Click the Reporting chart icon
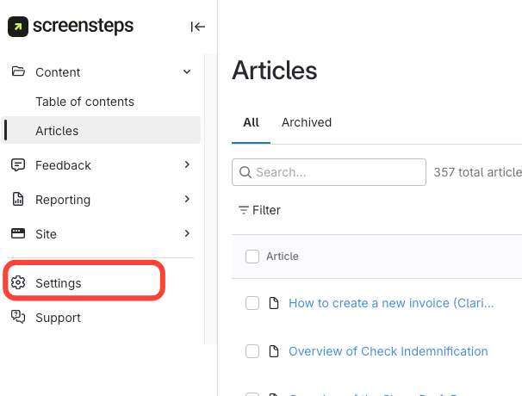The image size is (522, 396). pos(18,199)
